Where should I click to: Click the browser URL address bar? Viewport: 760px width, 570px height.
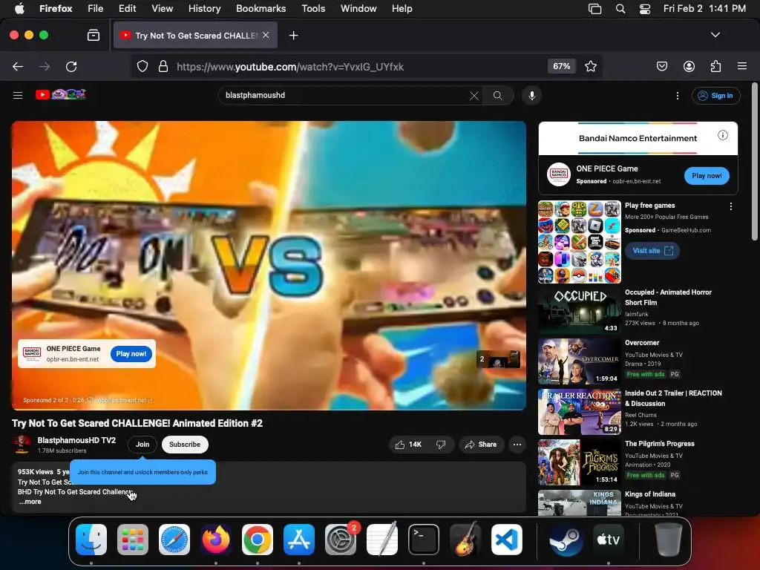(358, 66)
